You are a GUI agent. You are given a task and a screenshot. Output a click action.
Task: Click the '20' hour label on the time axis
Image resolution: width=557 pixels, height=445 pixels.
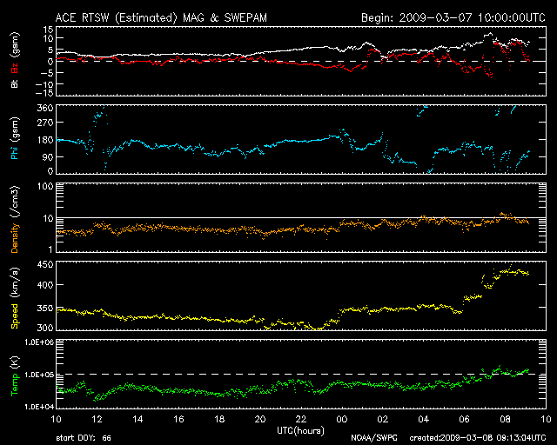click(260, 420)
